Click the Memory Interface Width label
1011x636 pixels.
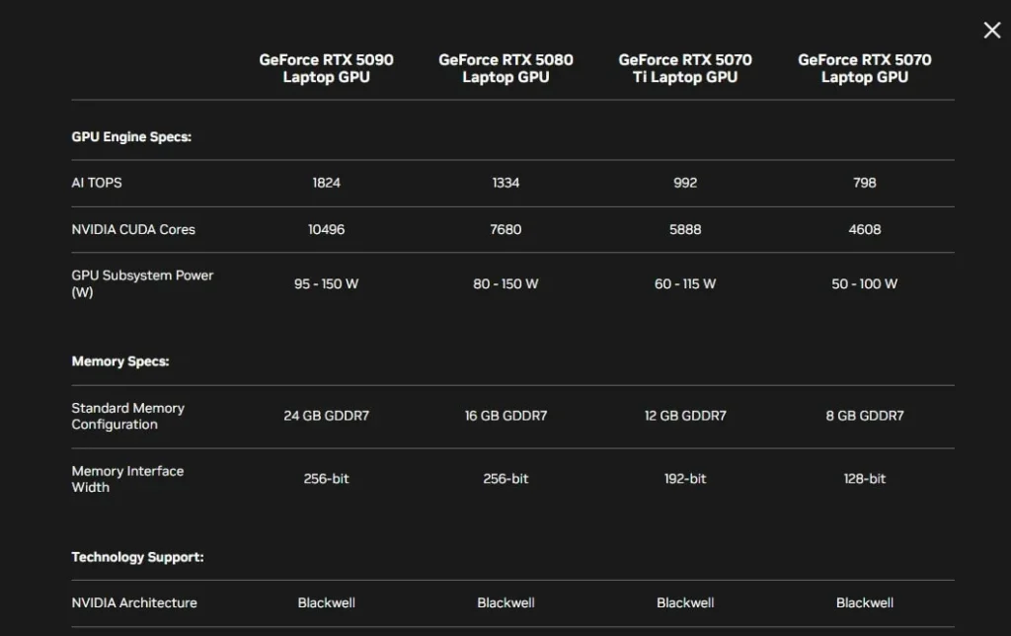point(127,479)
